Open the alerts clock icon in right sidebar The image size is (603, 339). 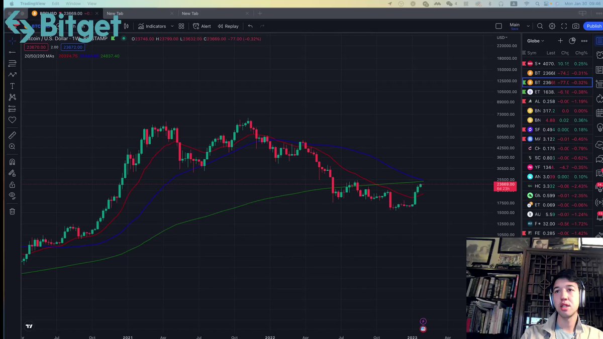point(599,55)
